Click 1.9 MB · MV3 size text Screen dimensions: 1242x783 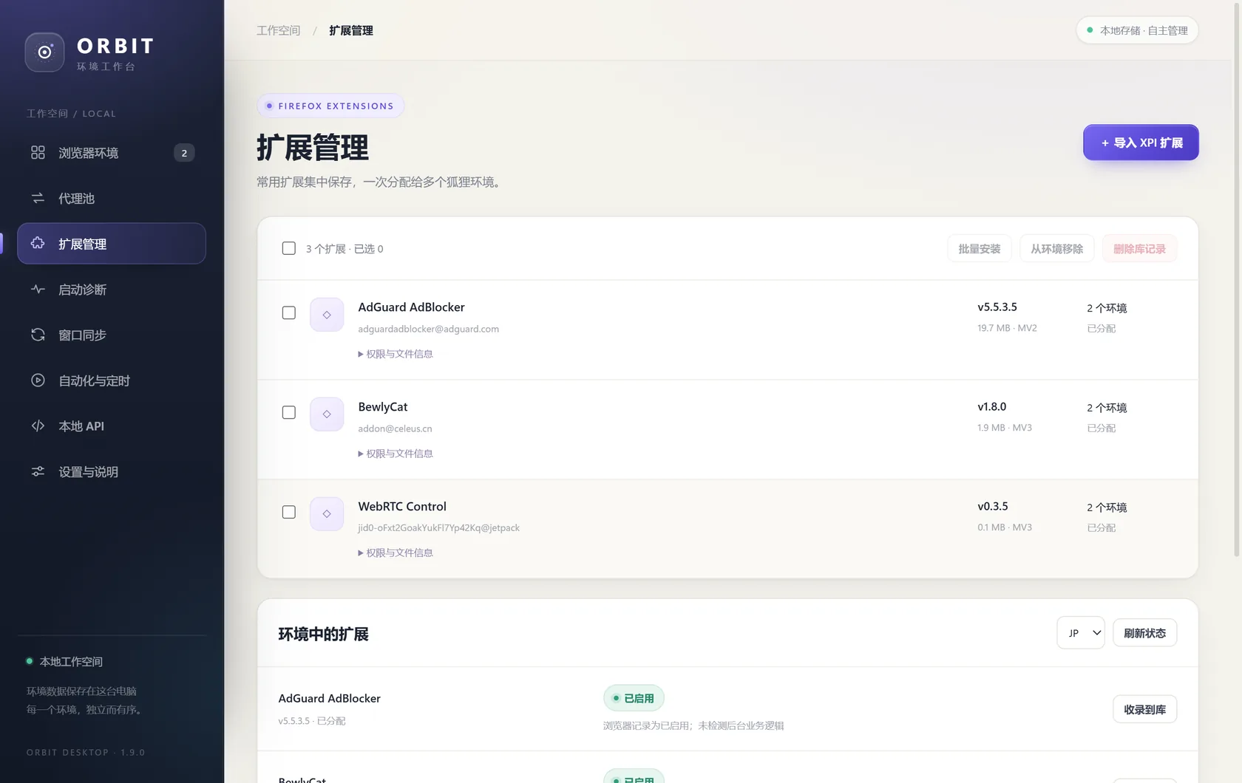coord(1005,428)
